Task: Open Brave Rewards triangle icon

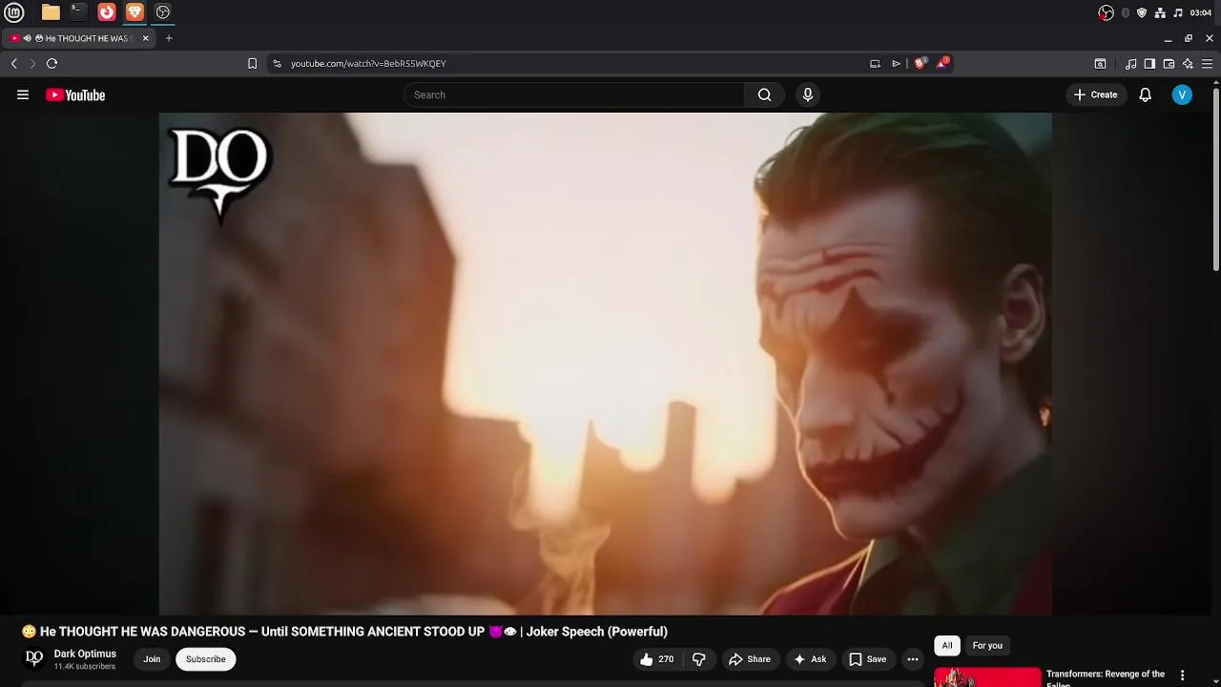Action: click(942, 63)
